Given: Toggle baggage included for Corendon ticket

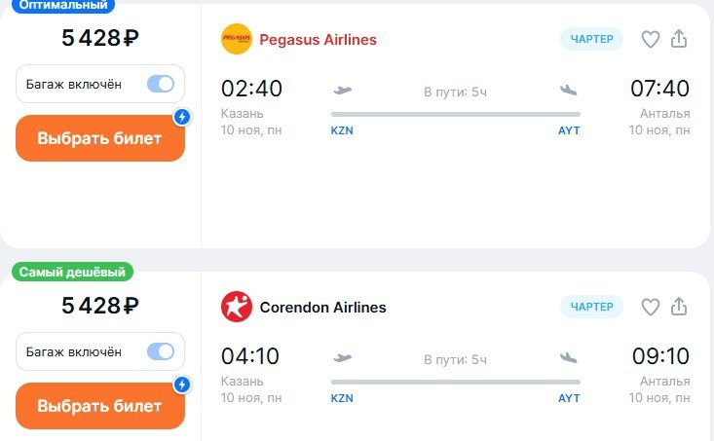Looking at the screenshot, I should click(x=161, y=351).
